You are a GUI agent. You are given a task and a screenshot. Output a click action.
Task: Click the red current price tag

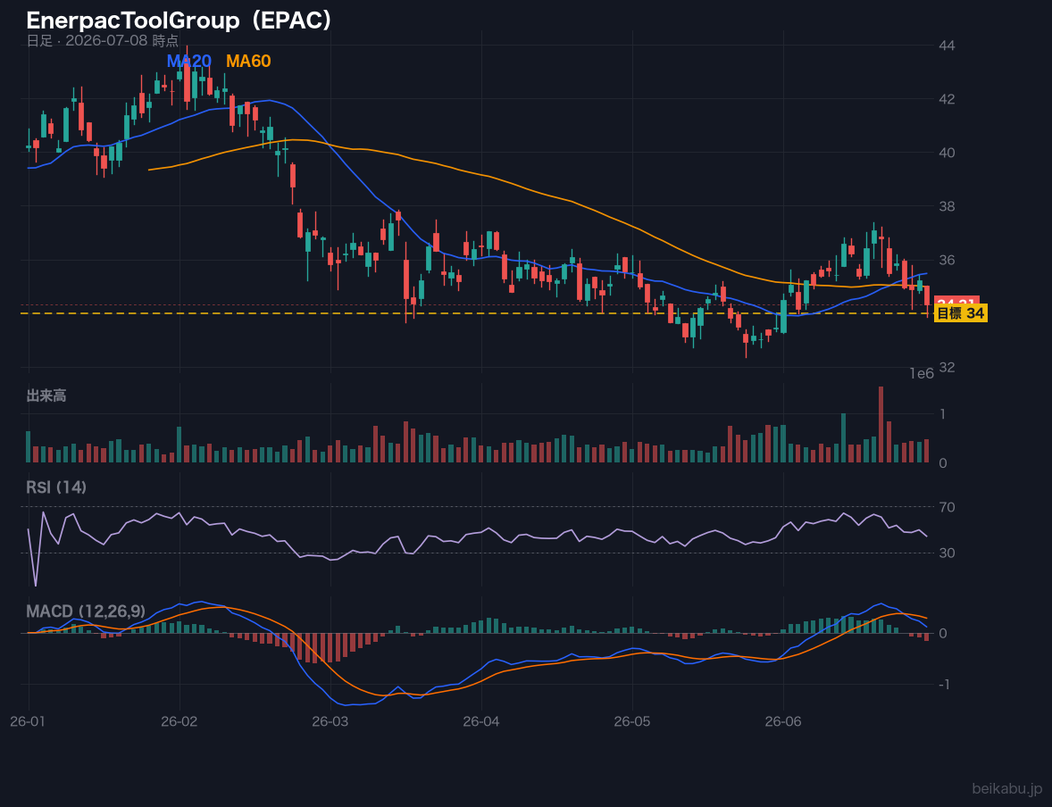[x=956, y=301]
